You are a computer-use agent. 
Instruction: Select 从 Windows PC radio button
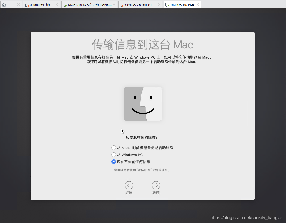(x=114, y=155)
